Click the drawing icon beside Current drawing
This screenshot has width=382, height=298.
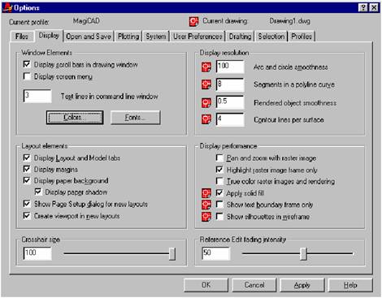(193, 22)
